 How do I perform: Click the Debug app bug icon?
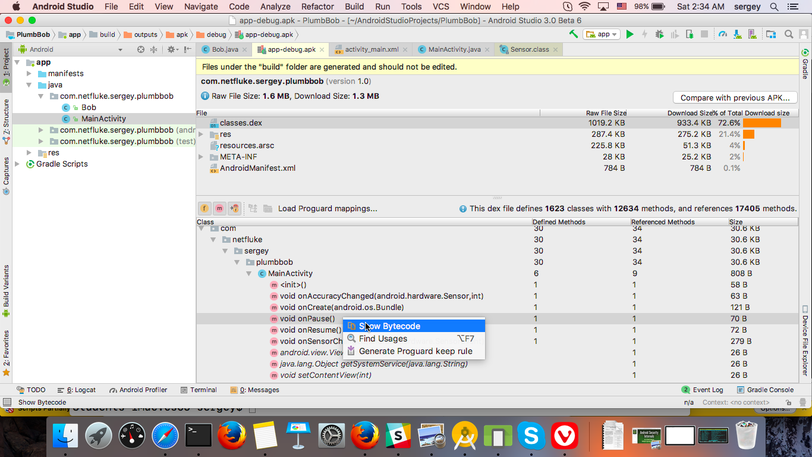pos(659,35)
